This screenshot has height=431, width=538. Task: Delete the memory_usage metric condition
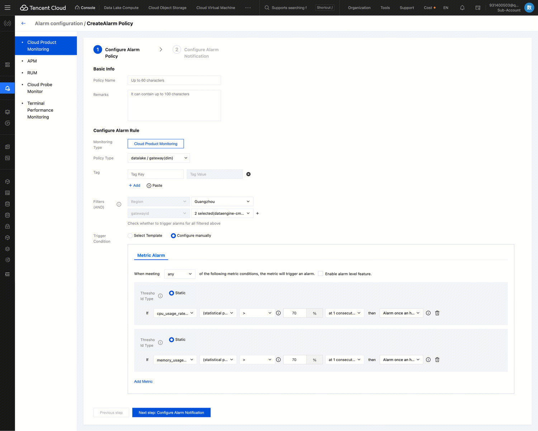[437, 360]
